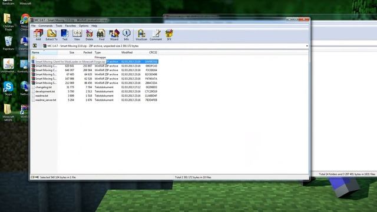
Task: Show archive Info
Action: pos(126,35)
